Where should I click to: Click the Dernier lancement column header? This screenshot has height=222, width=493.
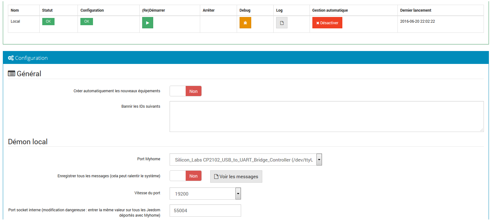415,10
